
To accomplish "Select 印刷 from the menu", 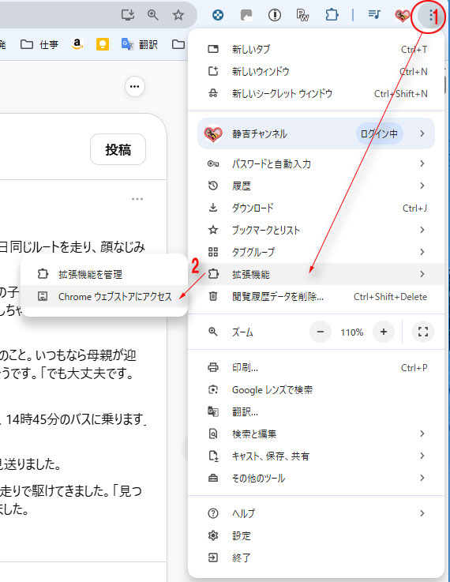I will pos(316,367).
